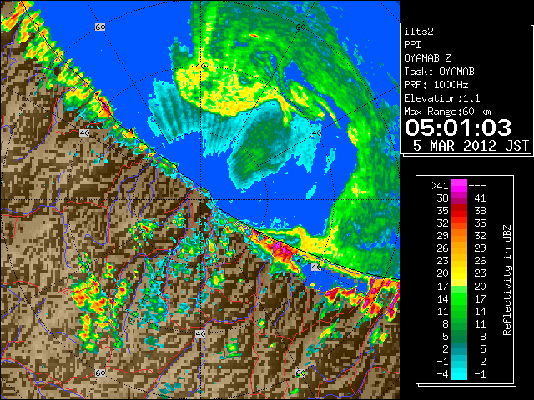Click the "OYAMAB_Z" product name
534x400 pixels.
(427, 58)
